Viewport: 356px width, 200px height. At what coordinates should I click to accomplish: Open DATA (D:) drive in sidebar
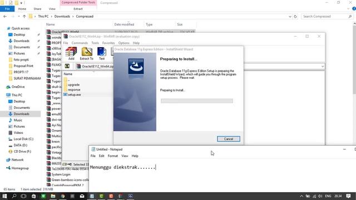point(20,145)
